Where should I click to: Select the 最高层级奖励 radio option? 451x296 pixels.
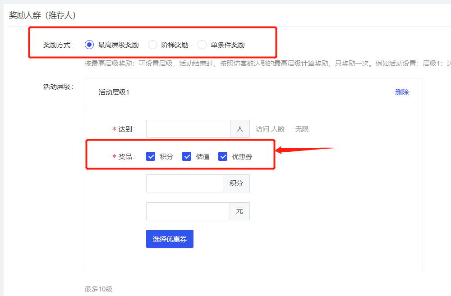point(89,45)
